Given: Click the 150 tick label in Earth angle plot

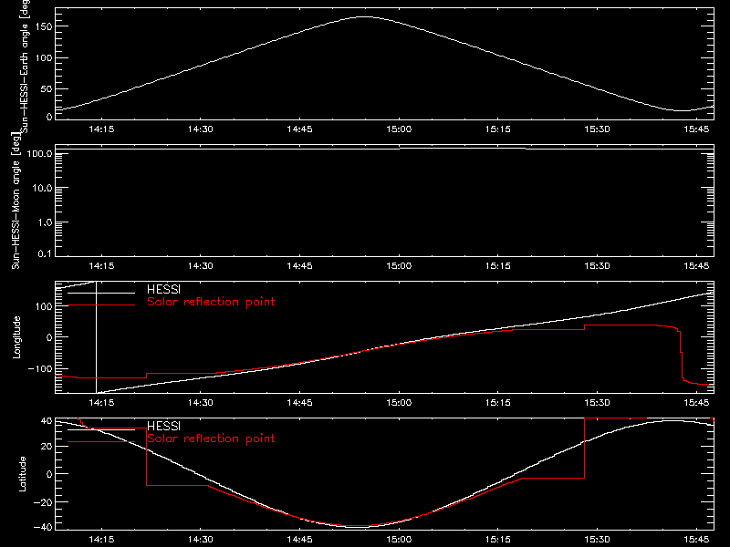Looking at the screenshot, I should coord(44,26).
